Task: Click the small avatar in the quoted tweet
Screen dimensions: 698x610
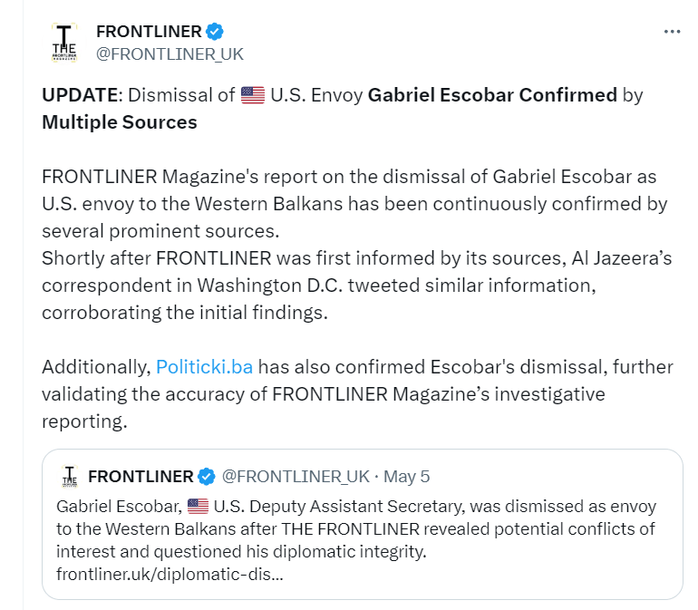Action: (x=69, y=476)
